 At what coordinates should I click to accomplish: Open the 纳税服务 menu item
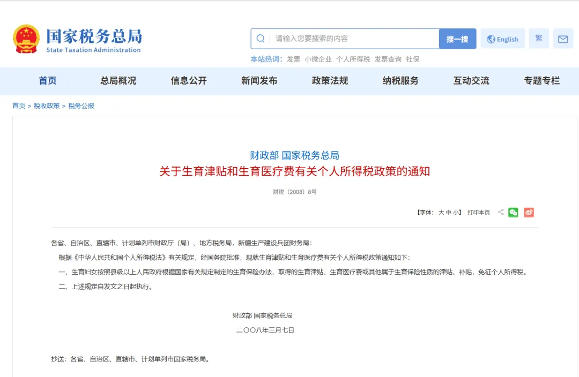(400, 81)
